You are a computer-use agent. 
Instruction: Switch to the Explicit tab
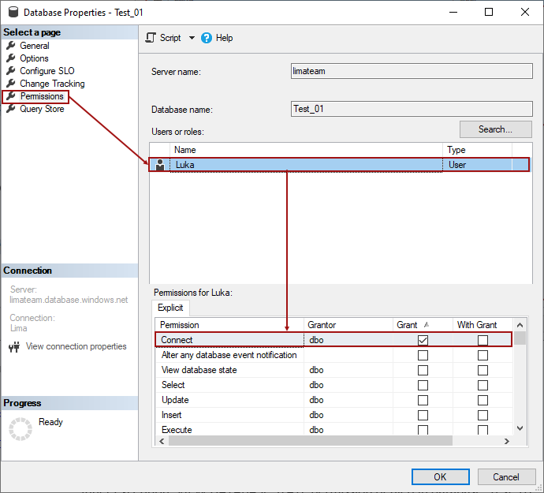[x=170, y=308]
